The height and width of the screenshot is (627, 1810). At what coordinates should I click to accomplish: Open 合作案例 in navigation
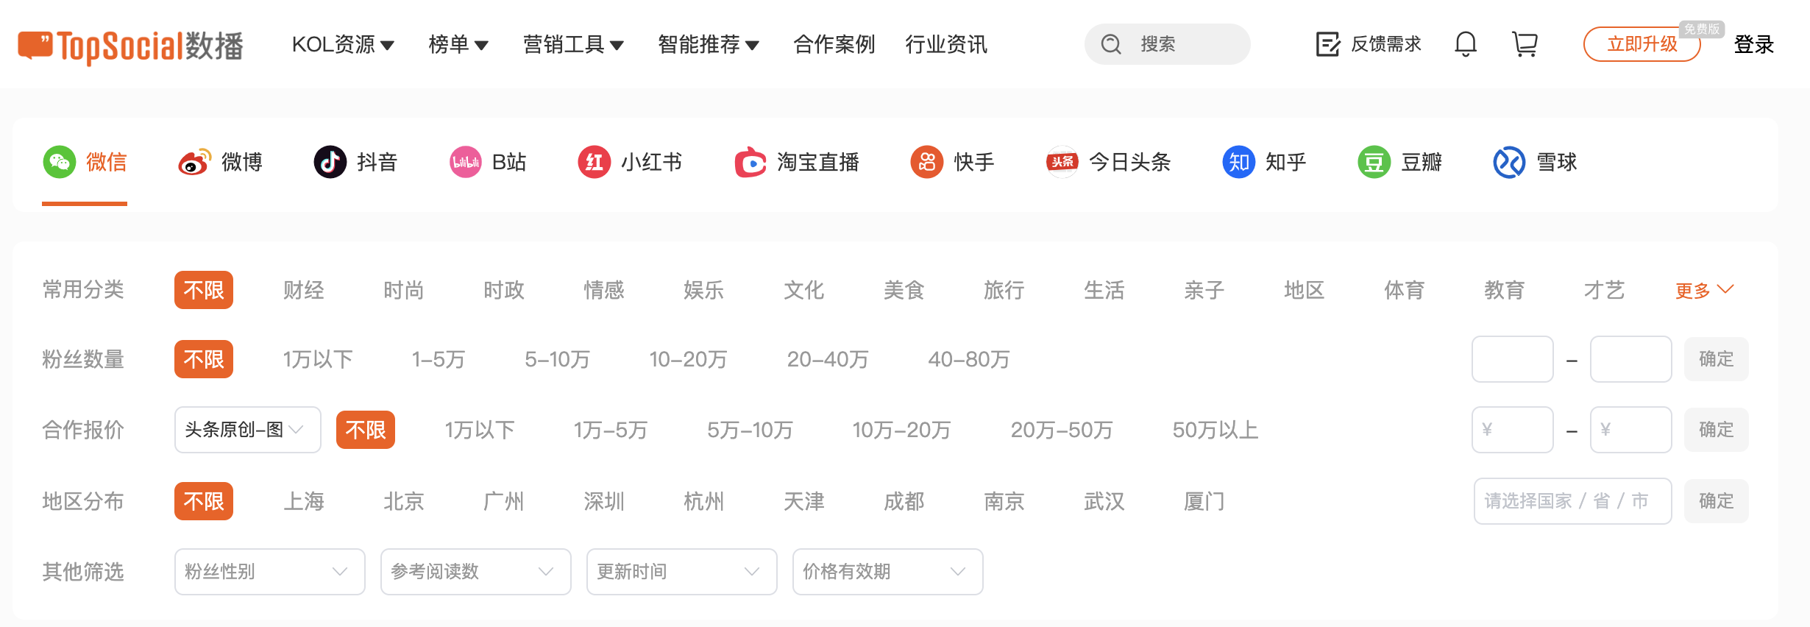pyautogui.click(x=834, y=44)
